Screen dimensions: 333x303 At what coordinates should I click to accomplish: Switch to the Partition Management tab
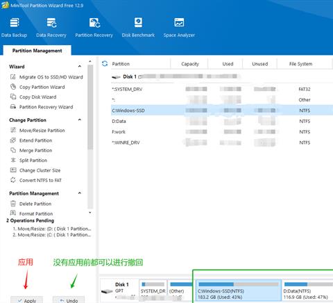37,51
